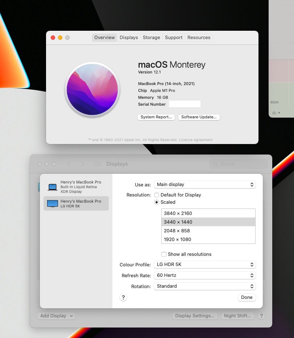Pick the 2048 × 858 resolution

coord(208,231)
